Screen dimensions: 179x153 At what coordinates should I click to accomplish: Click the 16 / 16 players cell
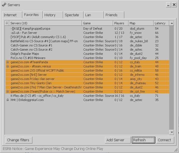[x=120, y=96]
